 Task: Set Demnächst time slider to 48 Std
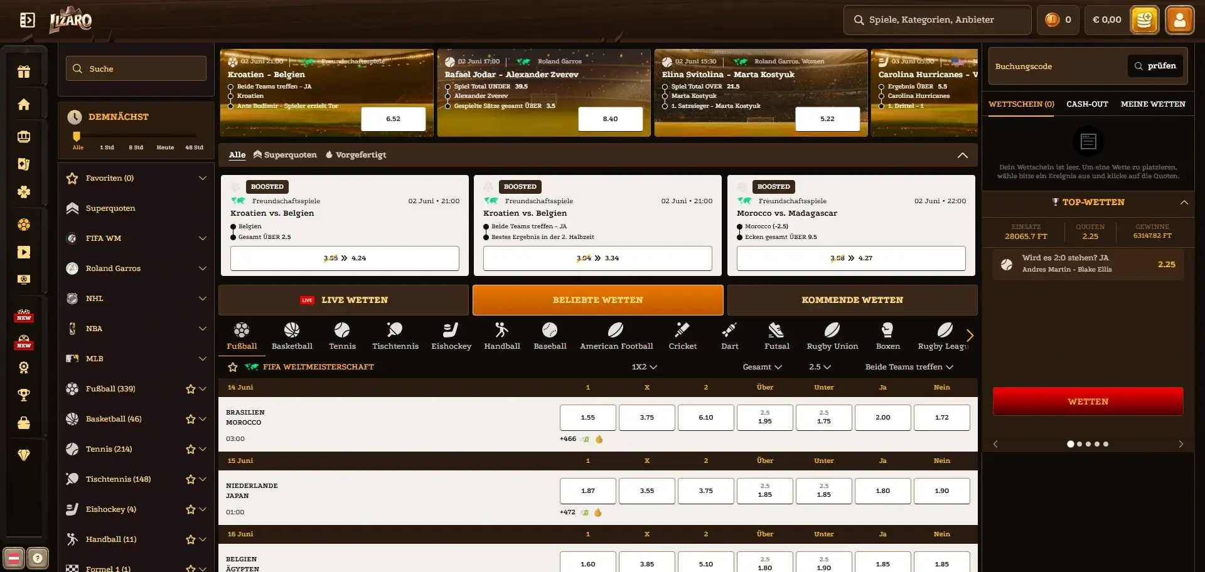(194, 147)
